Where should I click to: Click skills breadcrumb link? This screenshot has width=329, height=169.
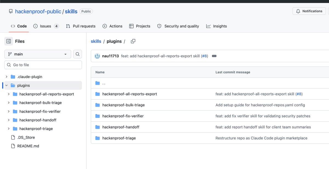click(96, 41)
